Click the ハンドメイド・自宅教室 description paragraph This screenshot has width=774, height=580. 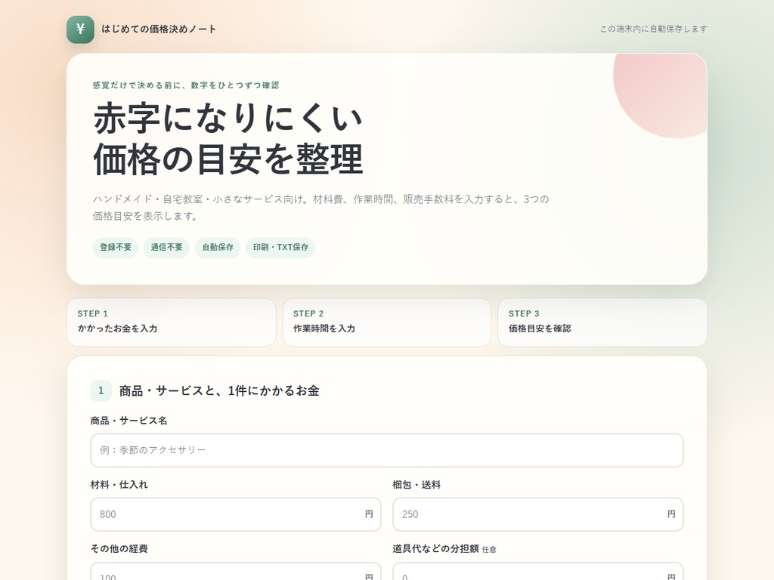tap(320, 208)
